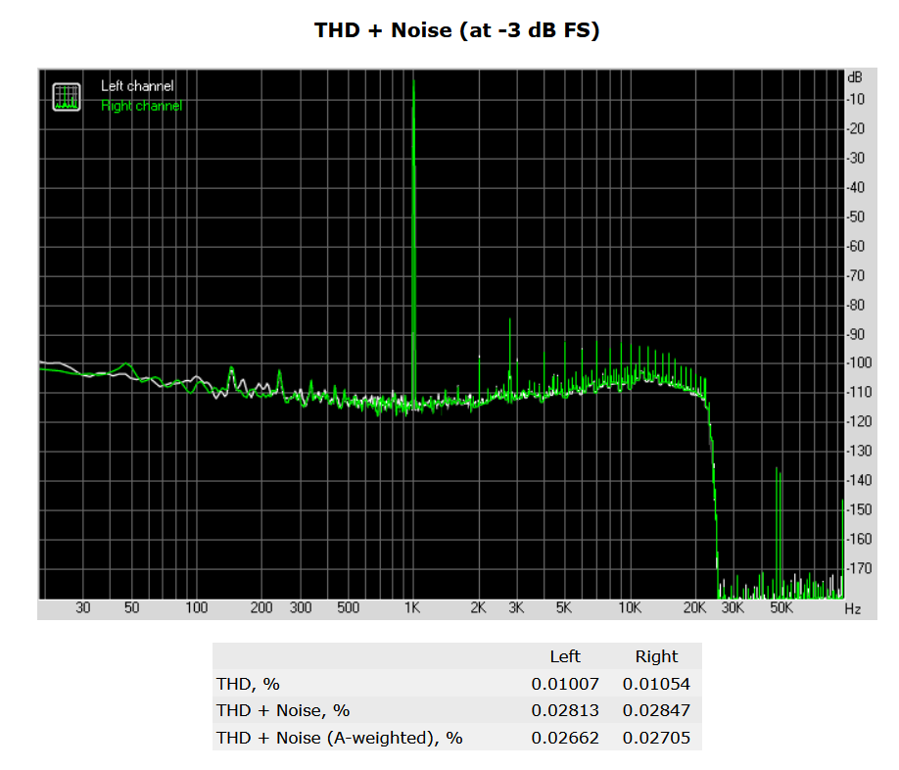The height and width of the screenshot is (770, 899).
Task: Click the '20K' frequency axis label
Action: point(695,607)
